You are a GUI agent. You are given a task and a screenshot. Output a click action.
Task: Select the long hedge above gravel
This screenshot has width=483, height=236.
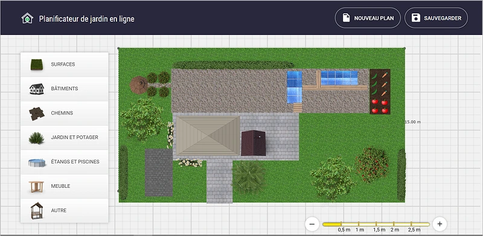point(233,65)
